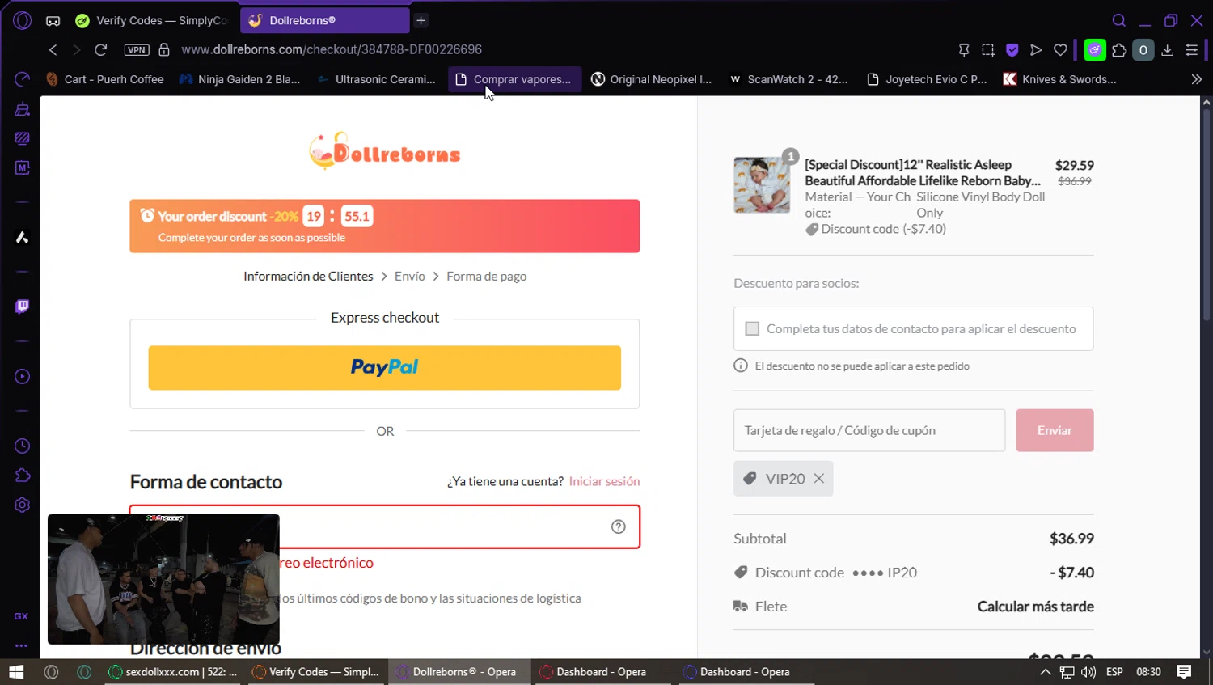Show hidden system tray icons

1045,672
